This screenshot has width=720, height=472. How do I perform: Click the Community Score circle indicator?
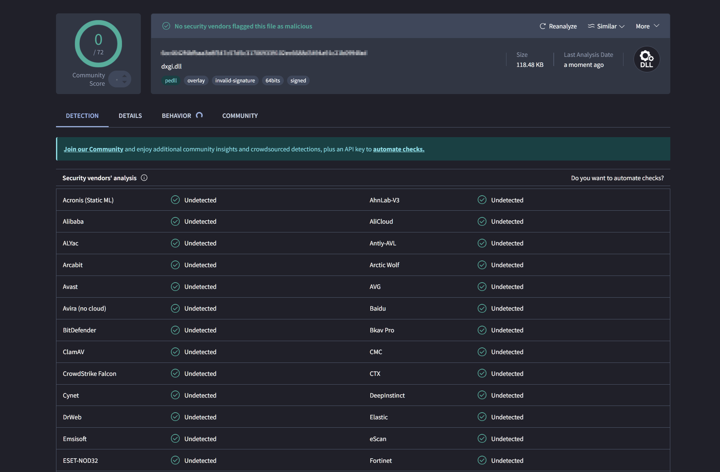(x=98, y=43)
